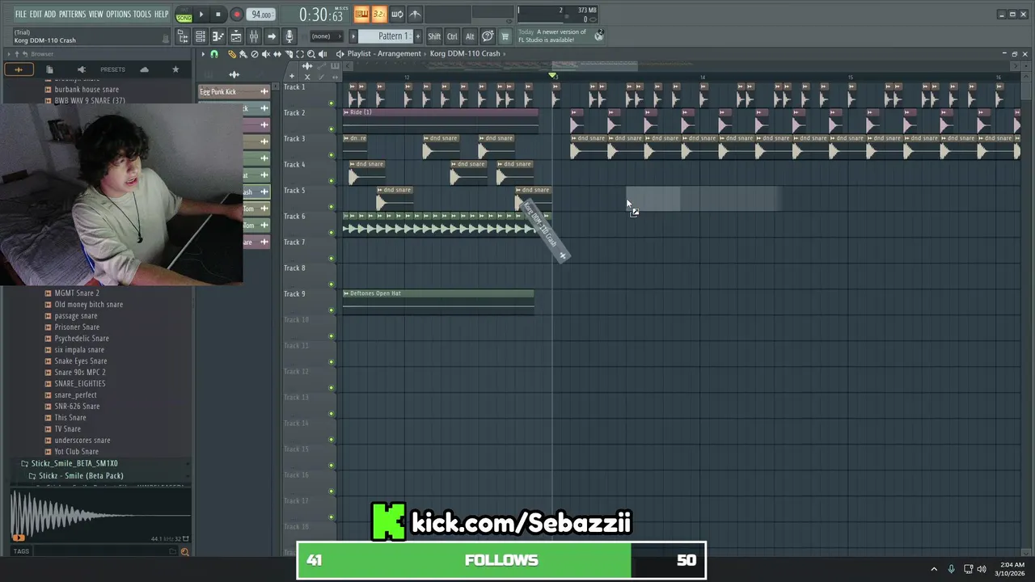This screenshot has width=1035, height=582.
Task: Select the Mute tool in playlist
Action: pyautogui.click(x=265, y=54)
